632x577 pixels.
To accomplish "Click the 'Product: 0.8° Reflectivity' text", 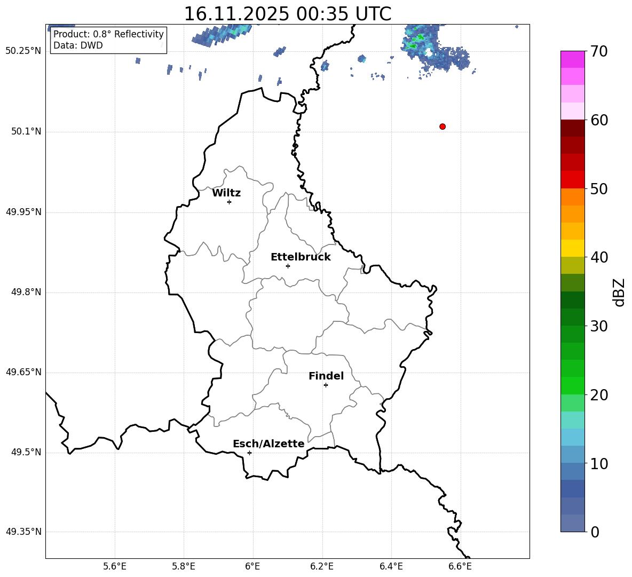I will [108, 34].
